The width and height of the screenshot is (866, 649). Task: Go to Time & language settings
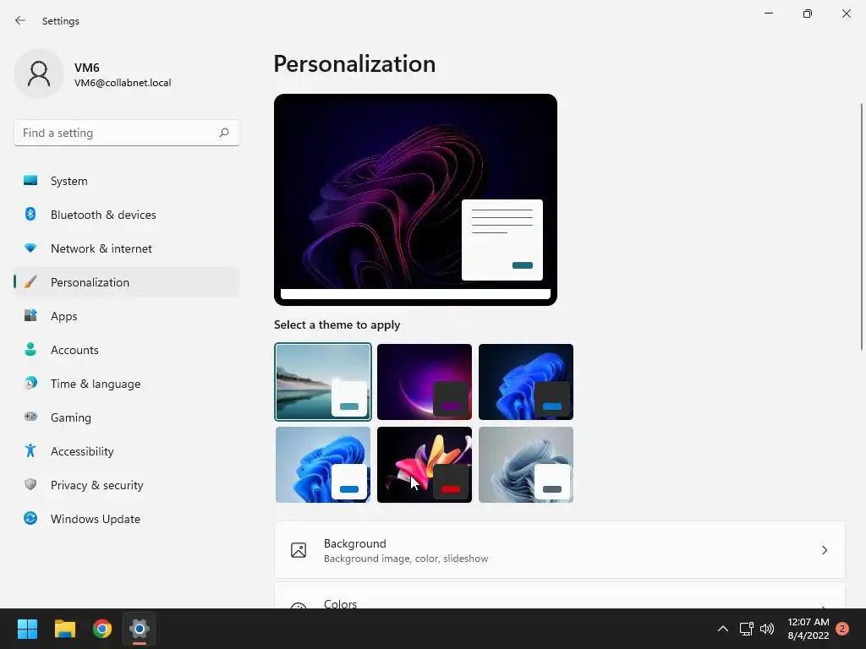pyautogui.click(x=127, y=384)
